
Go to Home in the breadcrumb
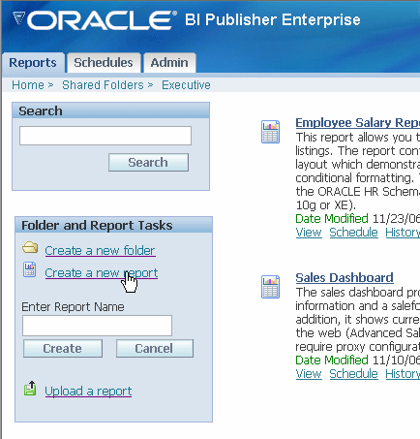point(28,85)
